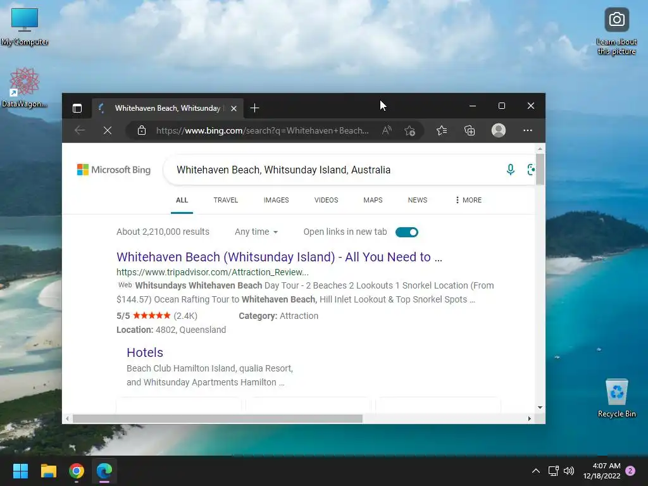Screen dimensions: 648x486
Task: Open DataWagon desktop shortcut
Action: point(25,87)
